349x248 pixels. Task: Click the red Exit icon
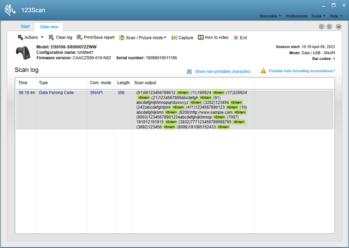236,38
